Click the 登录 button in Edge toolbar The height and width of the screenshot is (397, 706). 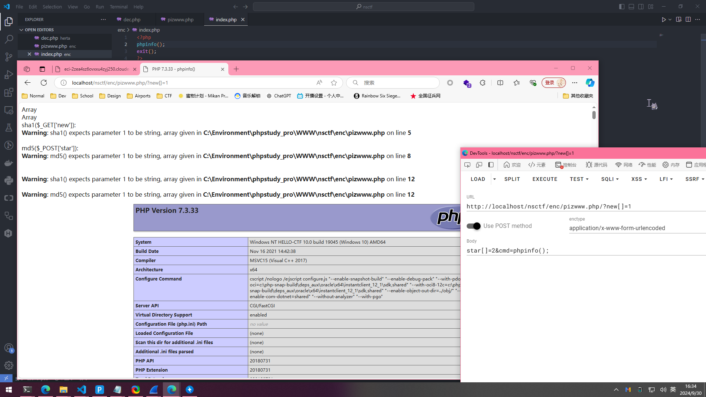click(x=554, y=83)
